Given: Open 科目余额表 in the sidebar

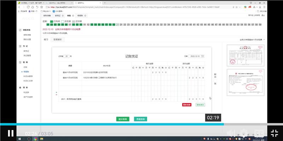Looking at the screenshot, I should point(28,76).
